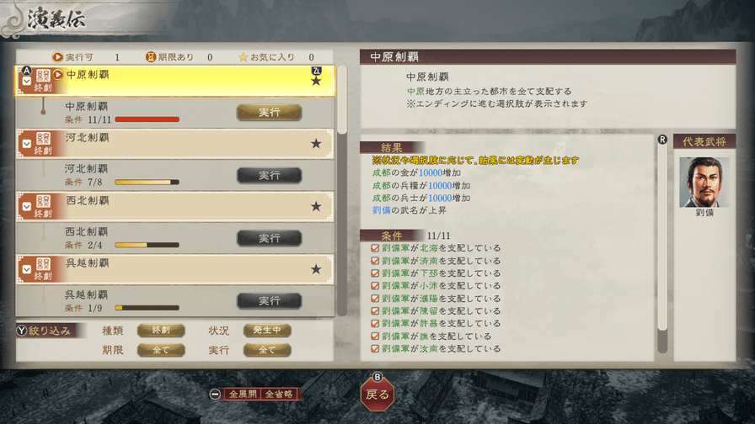Change the 種類 filter set to 終劇
The width and height of the screenshot is (755, 424).
pos(161,331)
